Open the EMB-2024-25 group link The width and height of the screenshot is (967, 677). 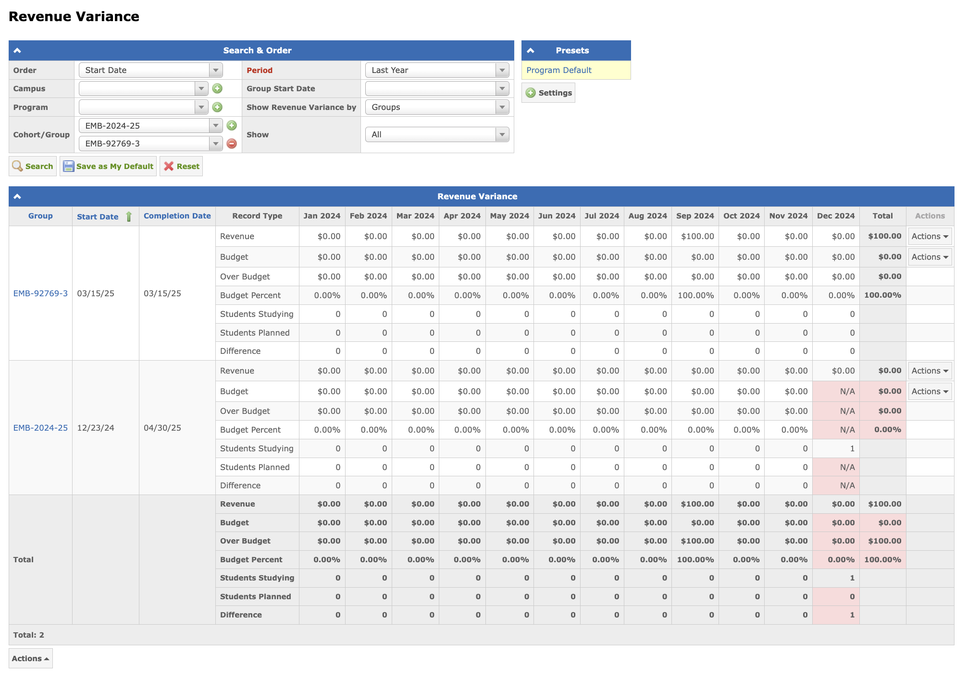click(40, 428)
